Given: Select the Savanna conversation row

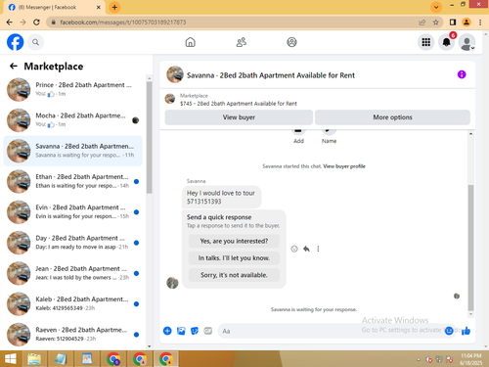Looking at the screenshot, I should [x=73, y=151].
